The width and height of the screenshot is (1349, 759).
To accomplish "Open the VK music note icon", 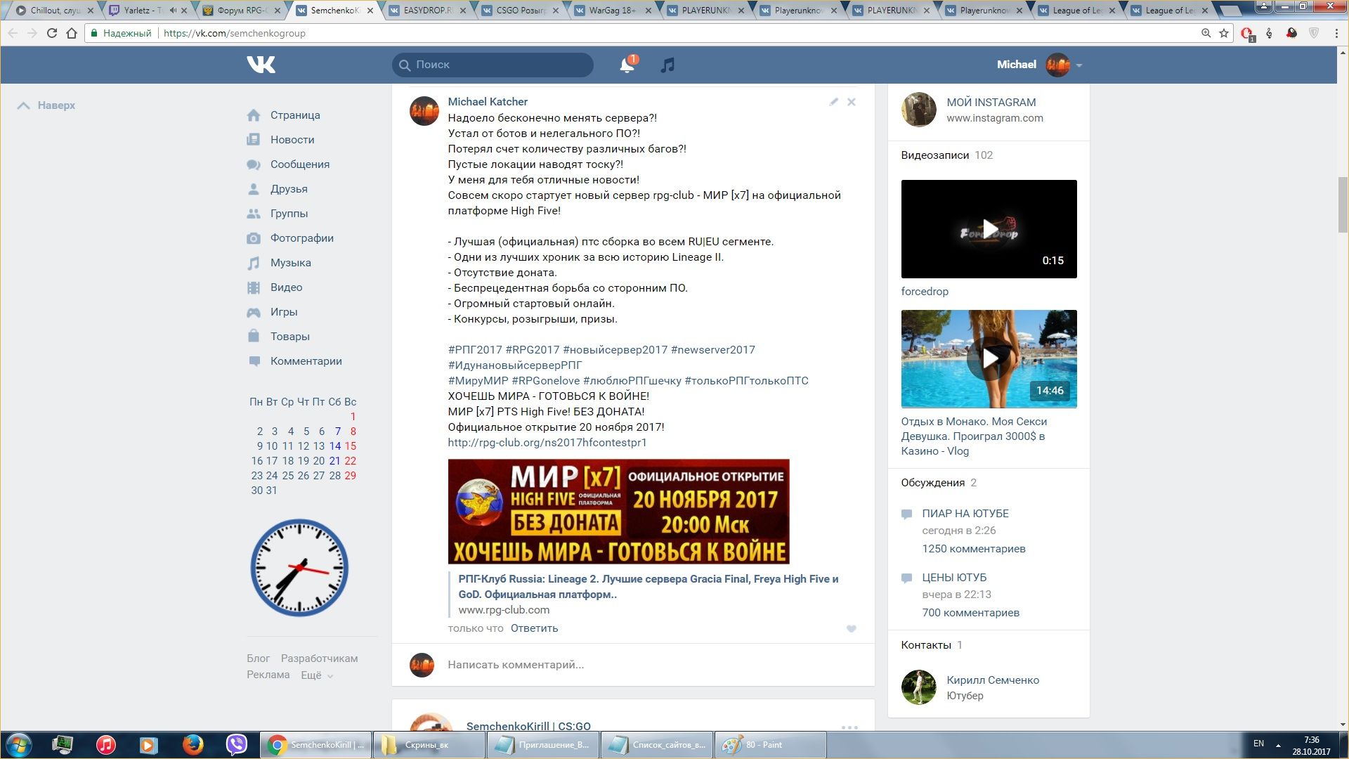I will tap(667, 65).
